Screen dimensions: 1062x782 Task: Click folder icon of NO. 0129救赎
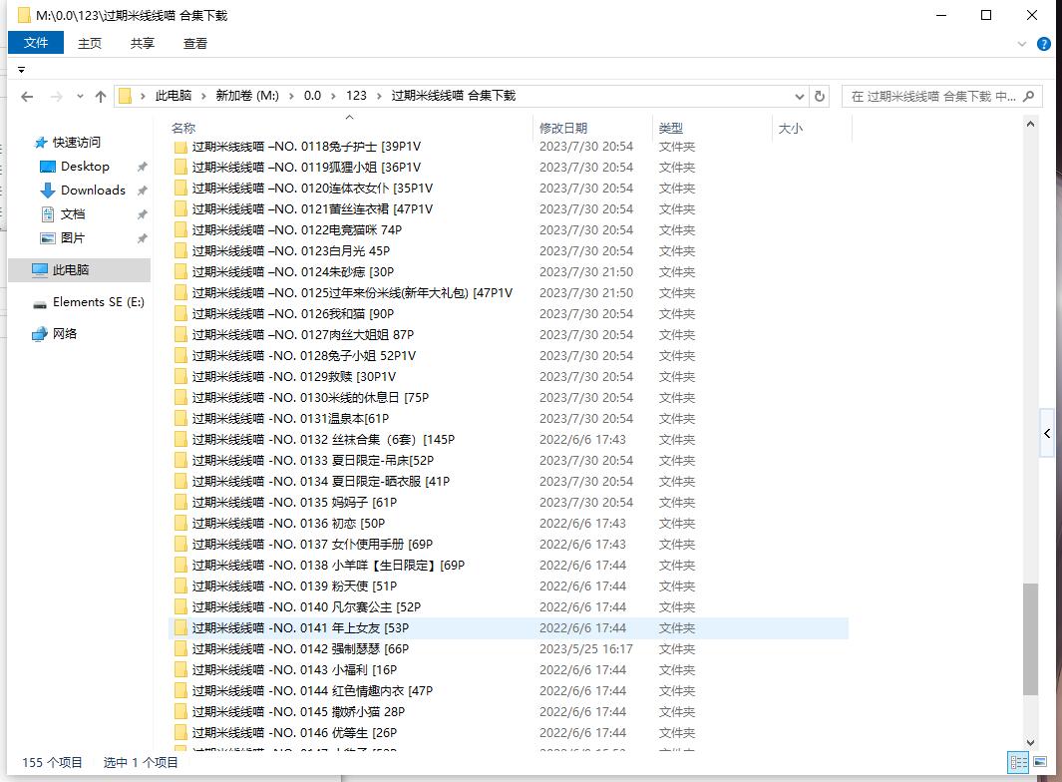[180, 377]
